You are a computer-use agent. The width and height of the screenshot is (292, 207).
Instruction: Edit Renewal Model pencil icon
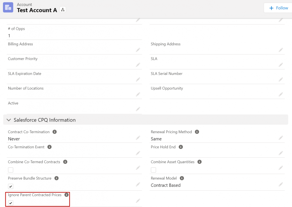pos(281,184)
